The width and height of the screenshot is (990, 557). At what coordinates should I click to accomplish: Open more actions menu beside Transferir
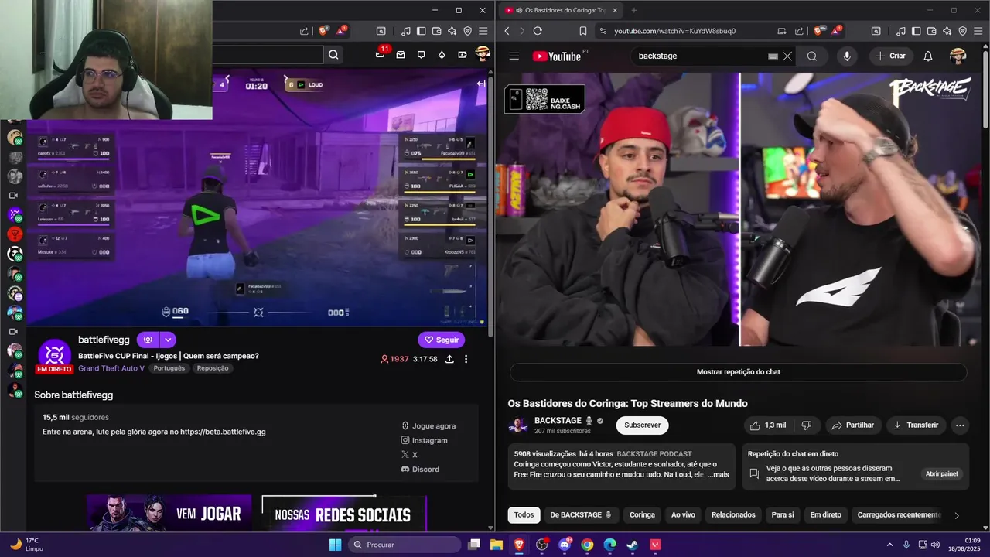pyautogui.click(x=960, y=425)
